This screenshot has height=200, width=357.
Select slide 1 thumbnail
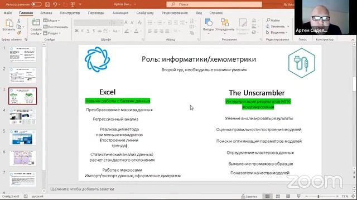coord(22,54)
